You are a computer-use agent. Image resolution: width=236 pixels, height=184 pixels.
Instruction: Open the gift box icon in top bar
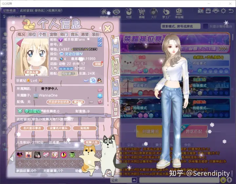[x=208, y=11]
